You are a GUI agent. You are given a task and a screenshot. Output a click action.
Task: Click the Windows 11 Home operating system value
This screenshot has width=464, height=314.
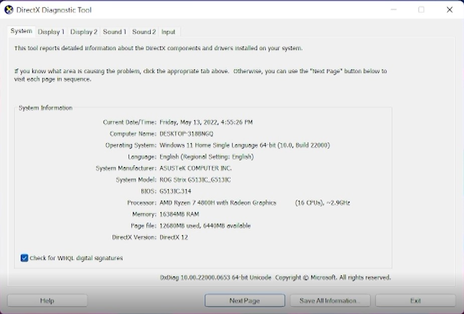(x=245, y=145)
